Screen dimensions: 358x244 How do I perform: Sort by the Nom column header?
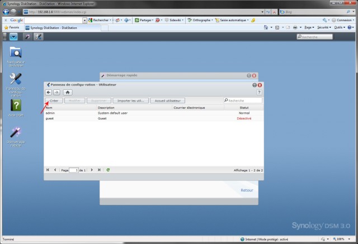point(70,108)
